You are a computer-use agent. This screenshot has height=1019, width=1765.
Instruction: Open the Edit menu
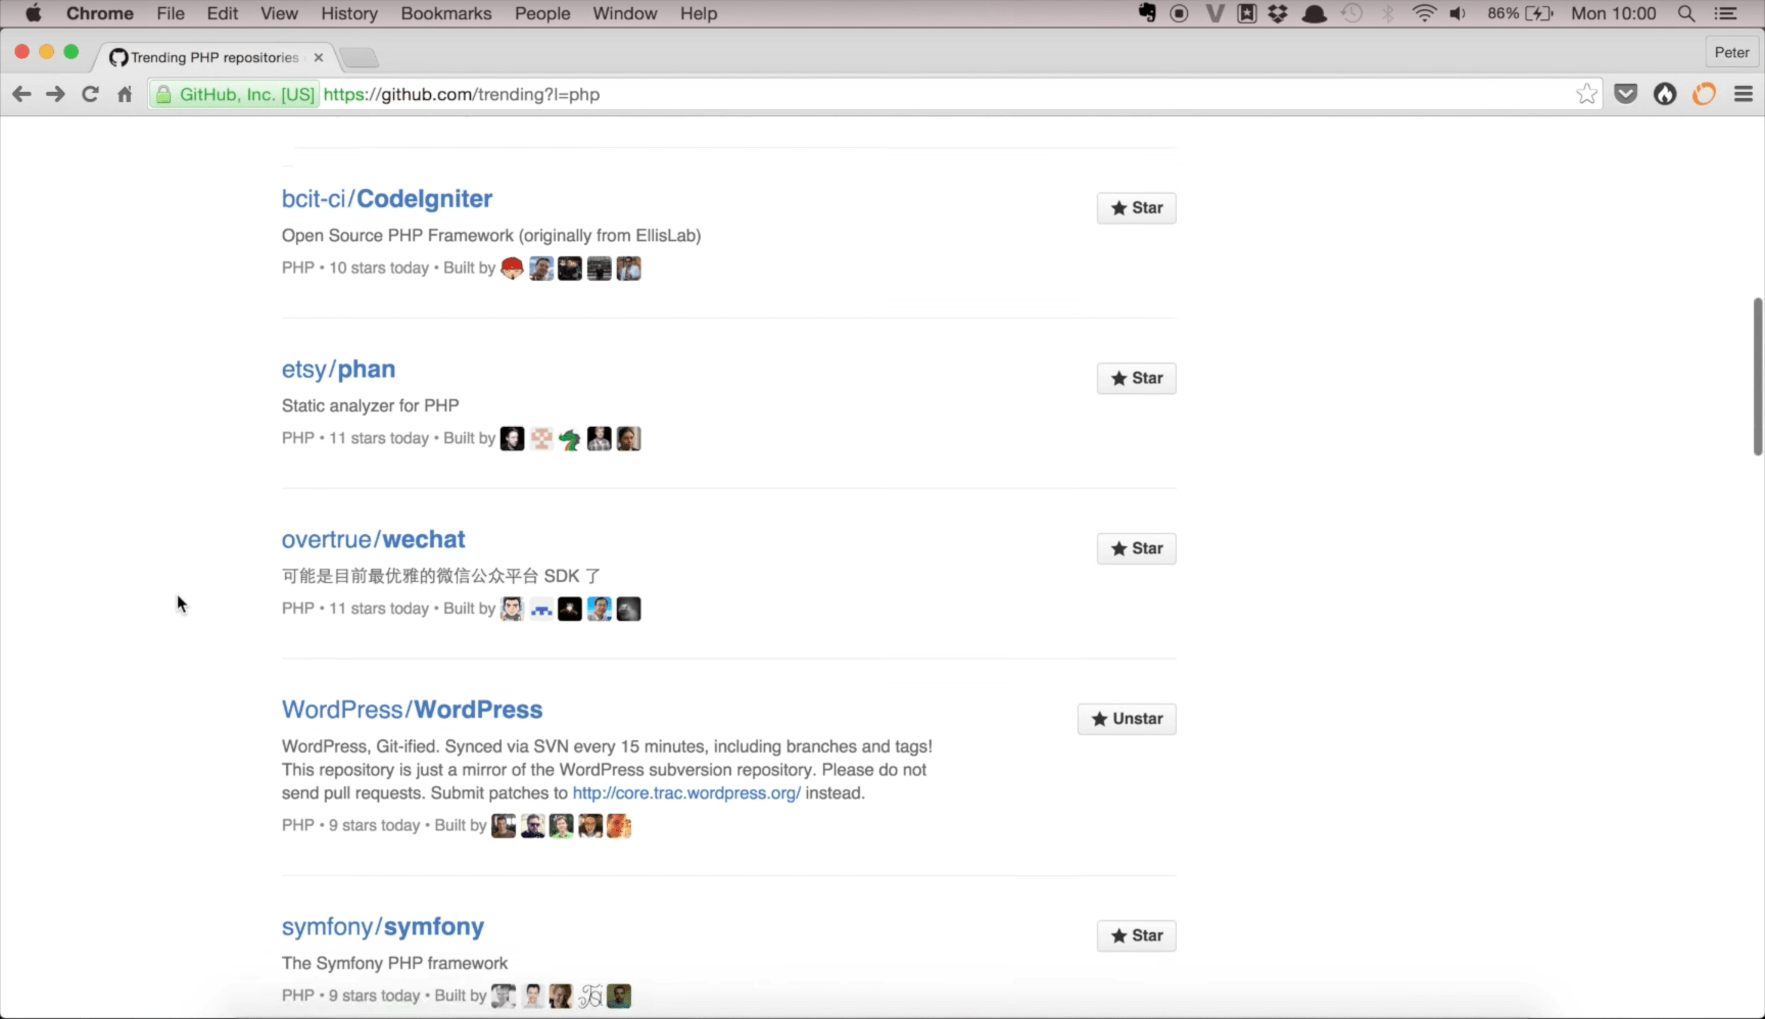click(222, 13)
